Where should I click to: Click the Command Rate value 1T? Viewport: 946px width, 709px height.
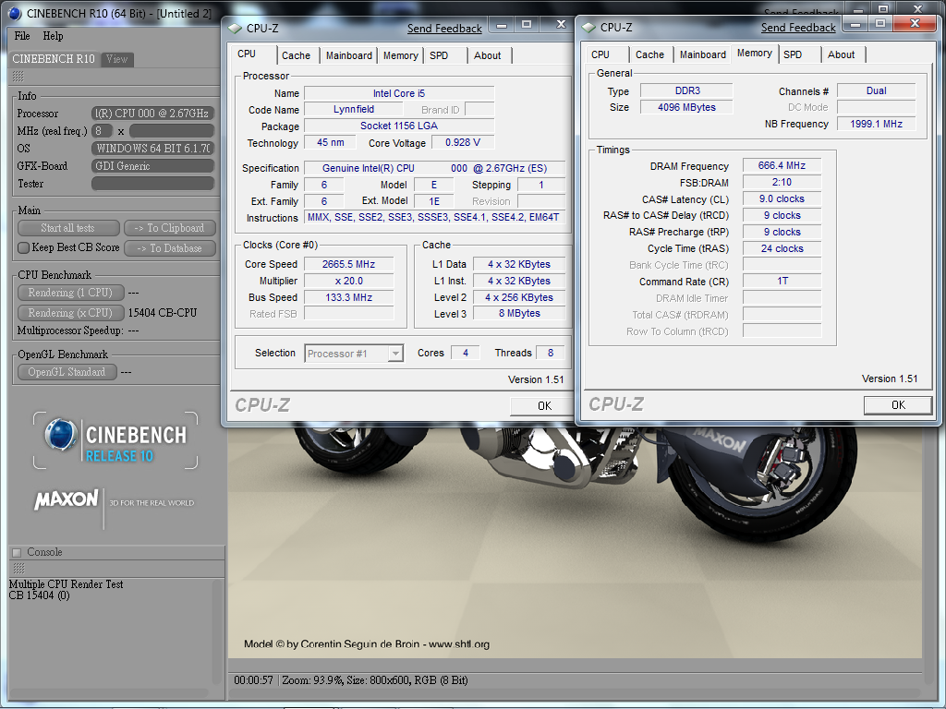click(x=782, y=281)
